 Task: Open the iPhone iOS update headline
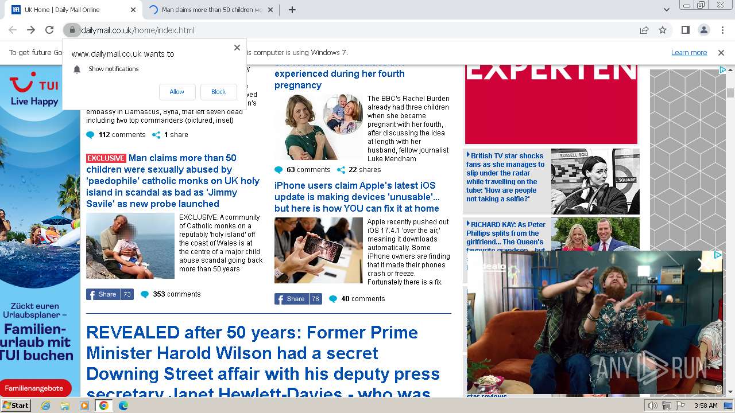(x=357, y=197)
